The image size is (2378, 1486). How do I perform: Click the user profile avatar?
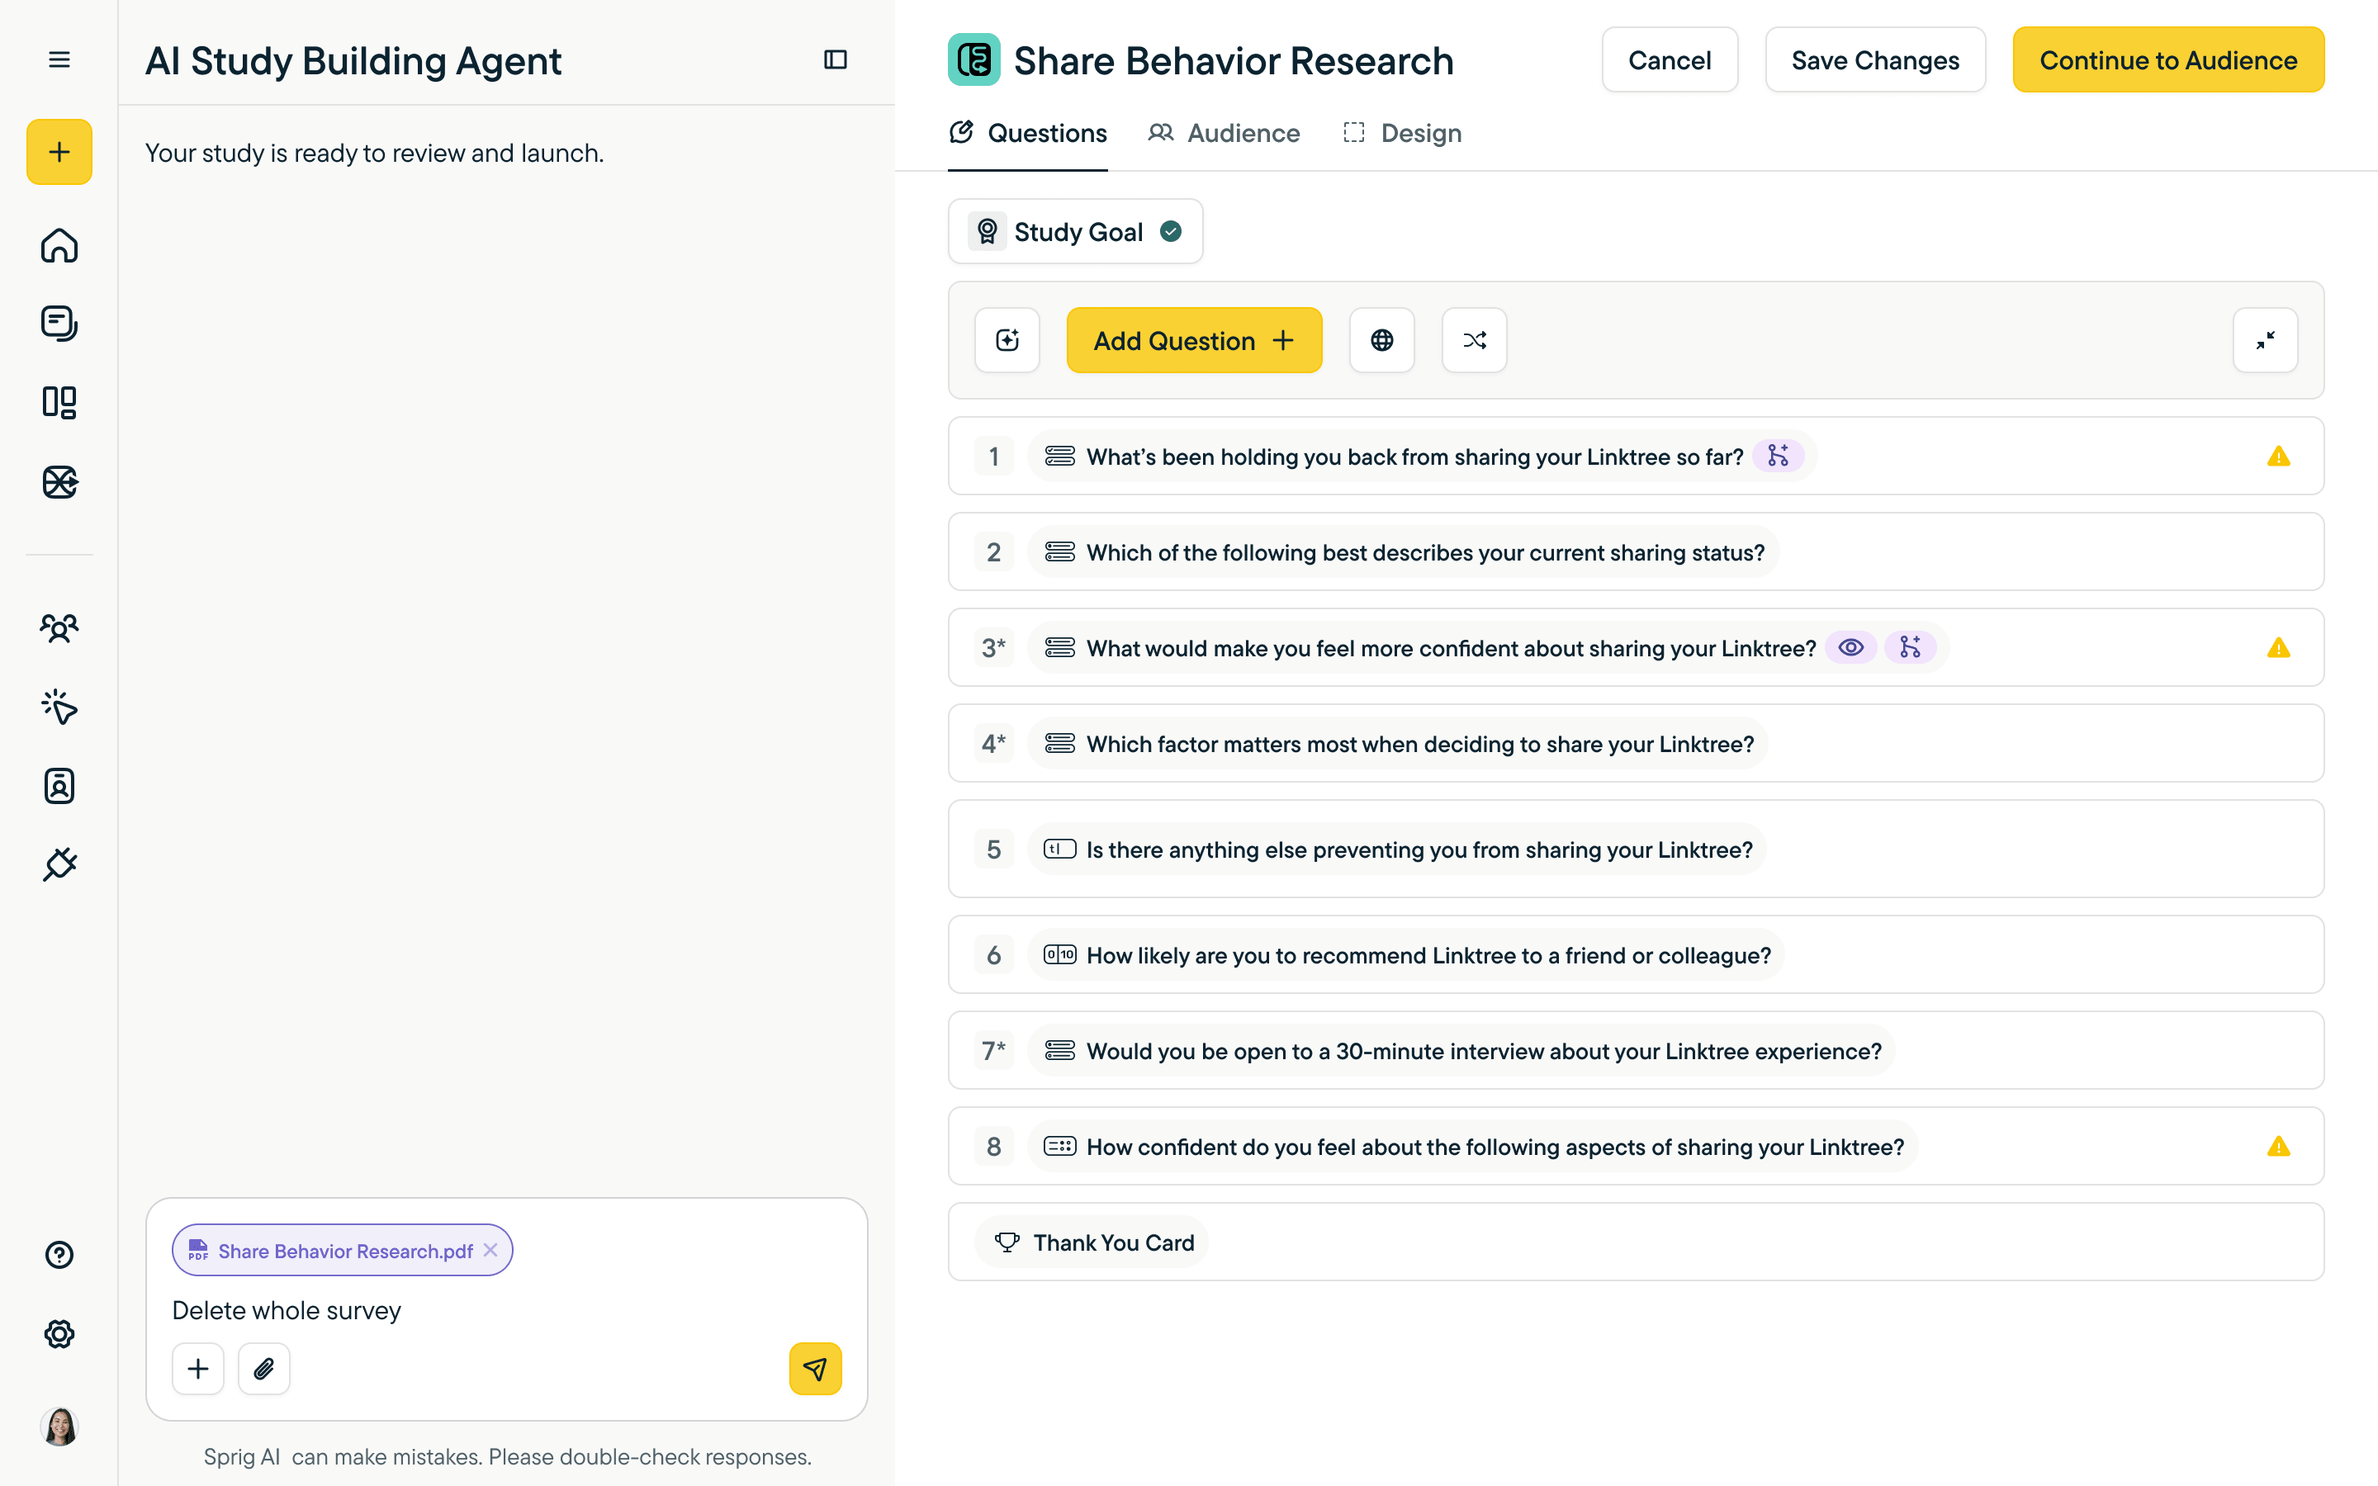(x=59, y=1426)
